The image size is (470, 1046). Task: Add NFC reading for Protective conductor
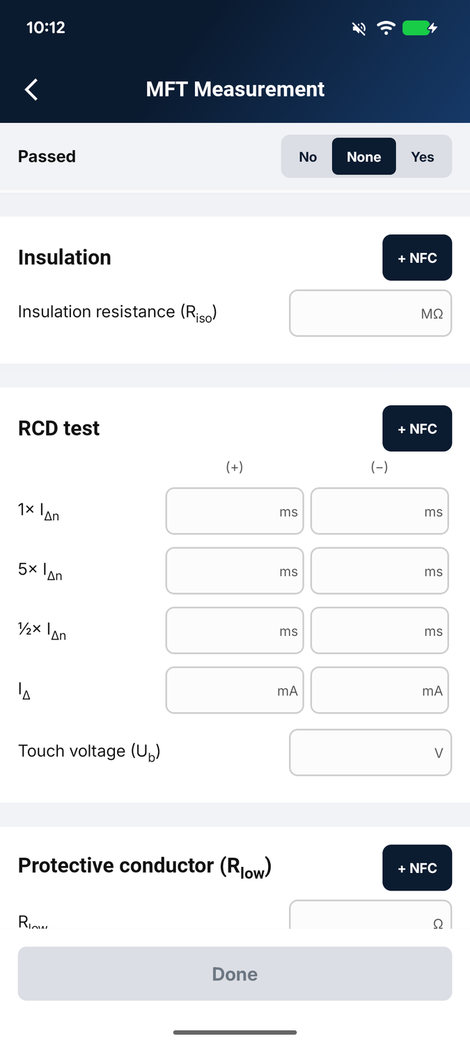tap(417, 868)
